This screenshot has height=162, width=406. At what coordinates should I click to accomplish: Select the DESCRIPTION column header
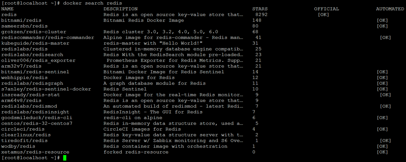[x=120, y=9]
